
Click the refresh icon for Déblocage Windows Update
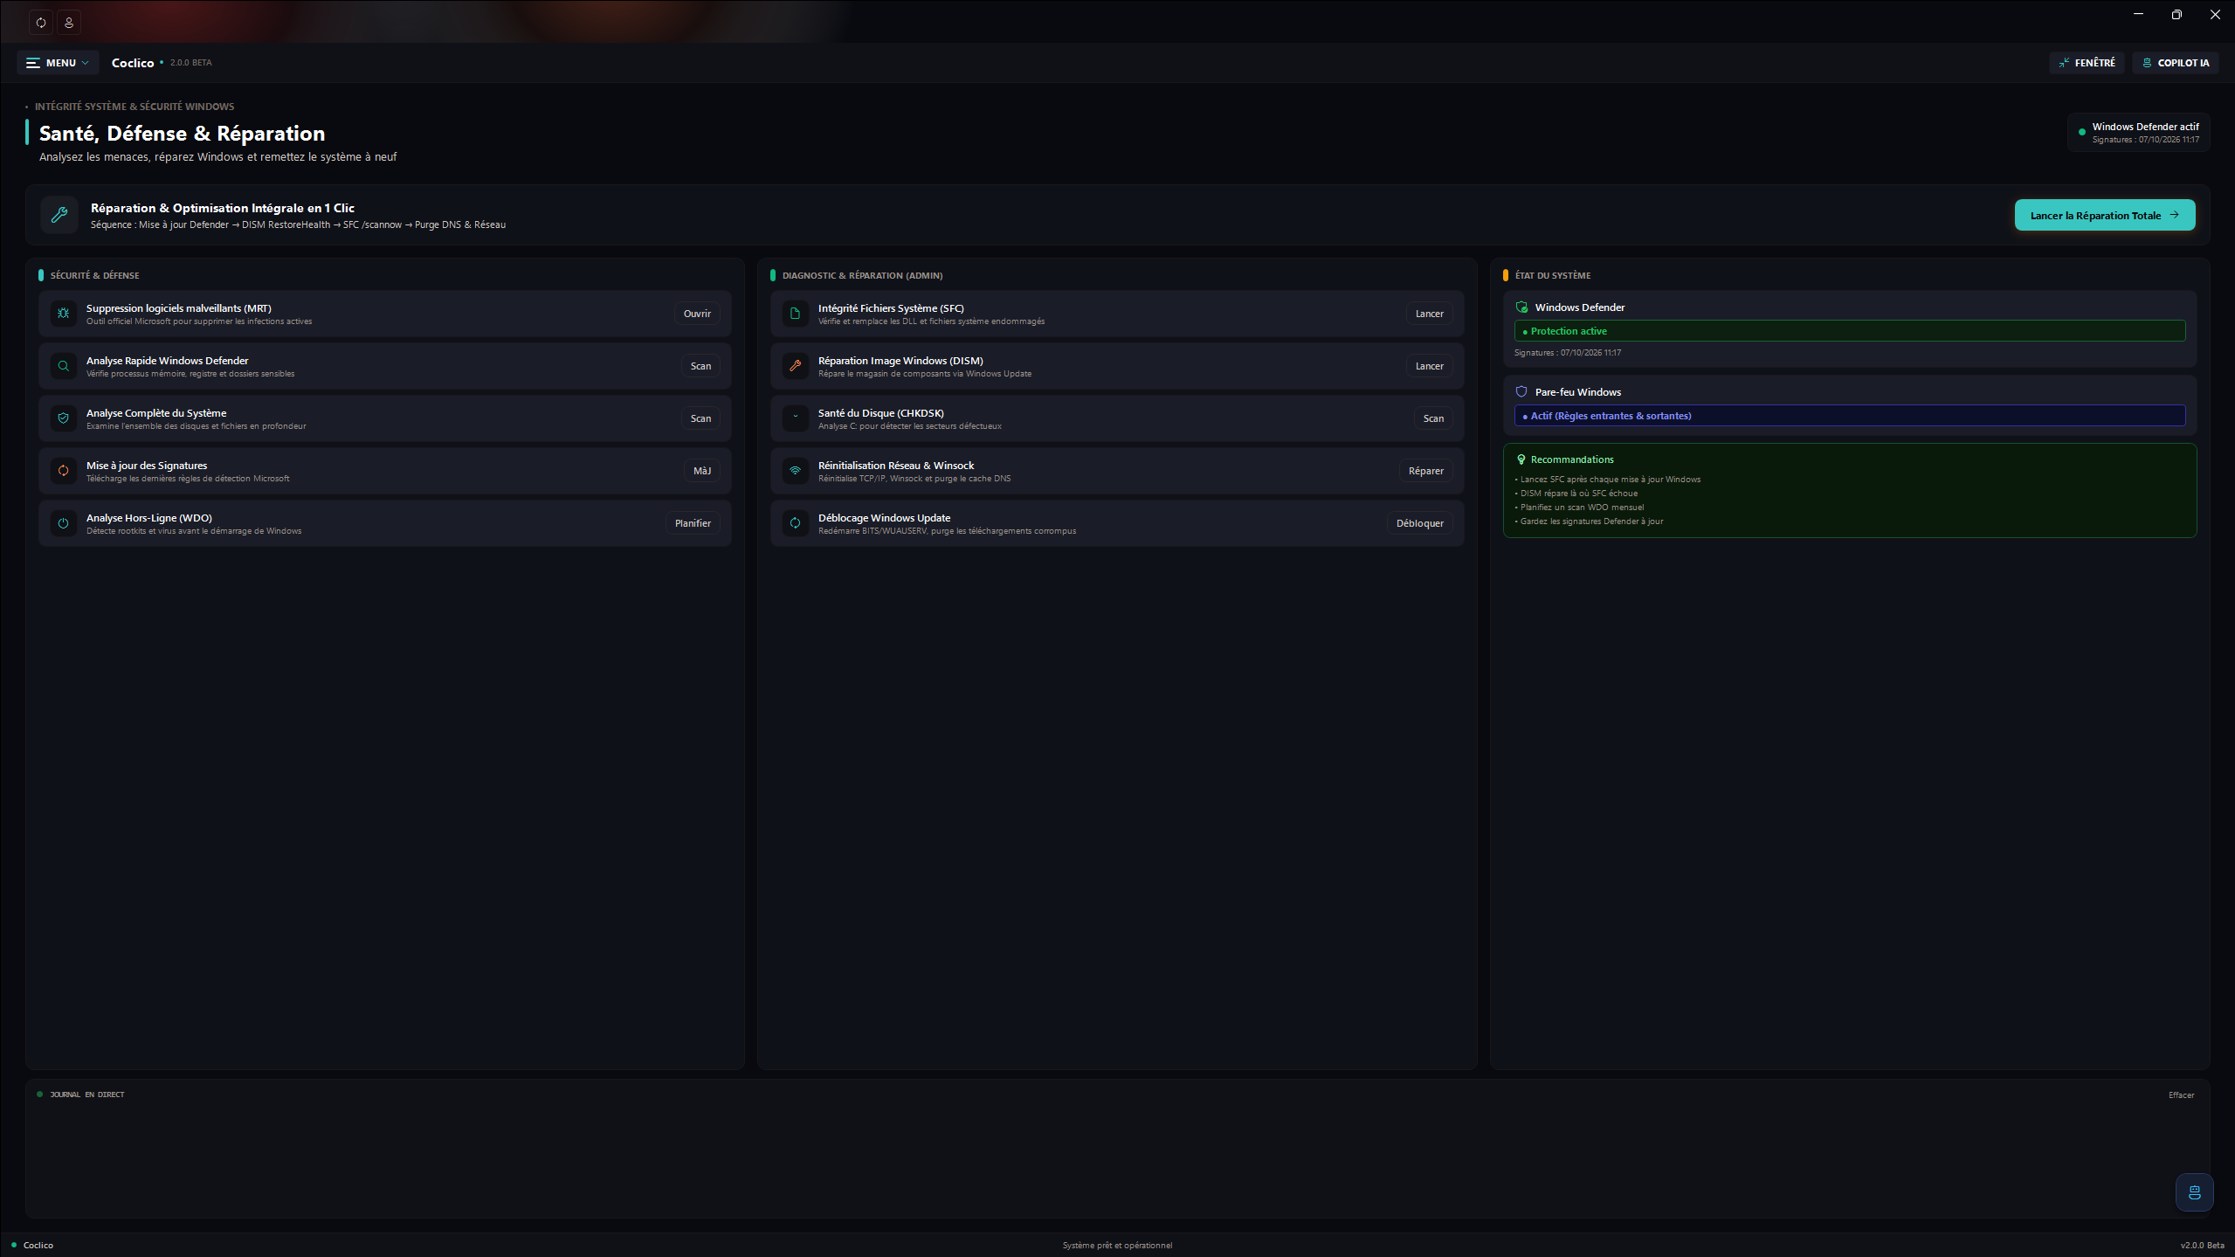click(795, 523)
